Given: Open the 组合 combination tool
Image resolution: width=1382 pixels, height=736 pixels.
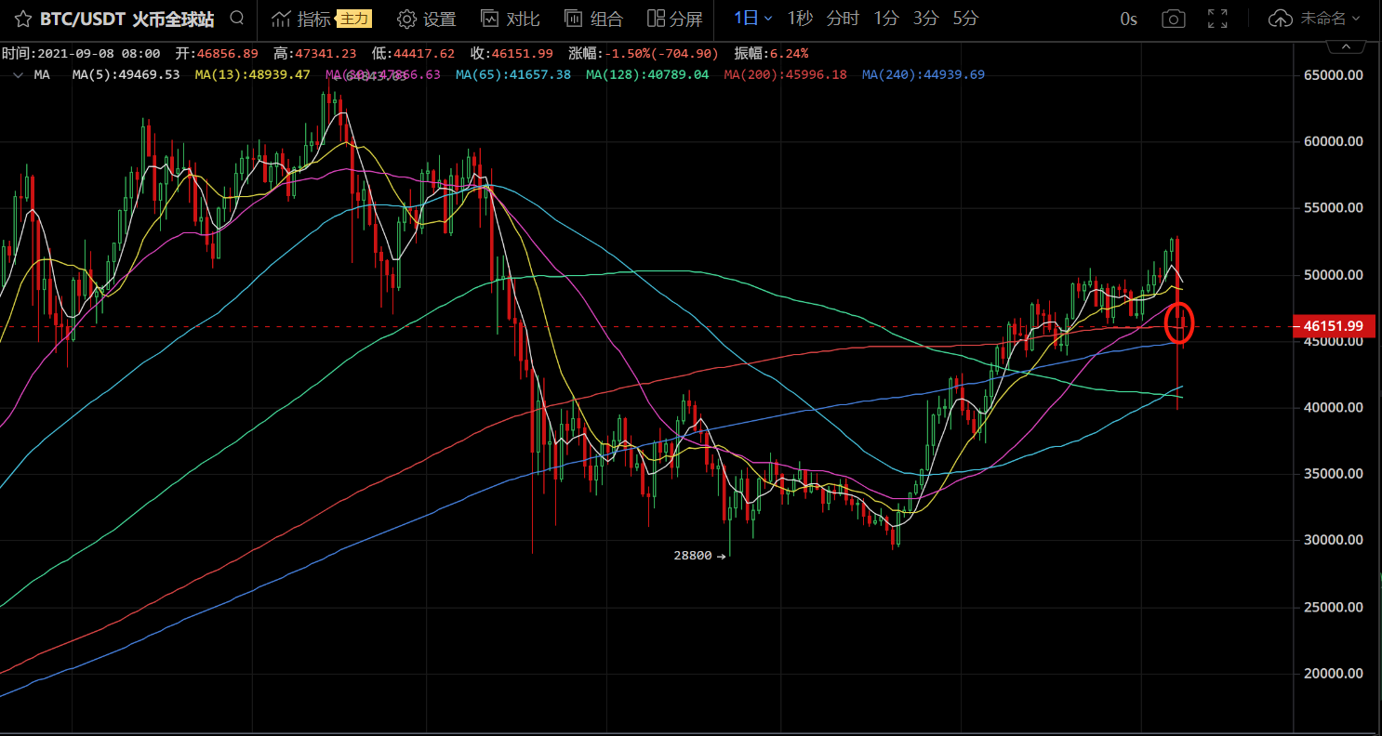Looking at the screenshot, I should click(593, 19).
